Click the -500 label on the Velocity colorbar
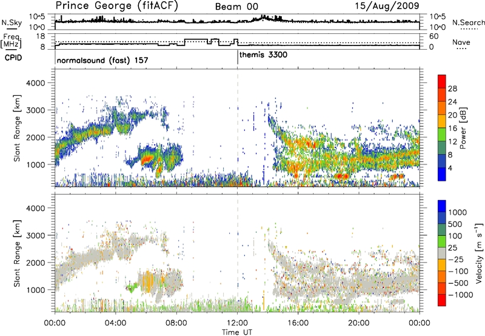 pos(458,283)
